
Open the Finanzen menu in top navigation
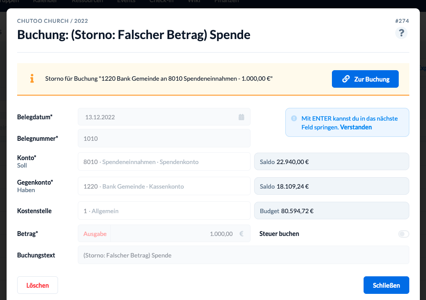point(226,1)
